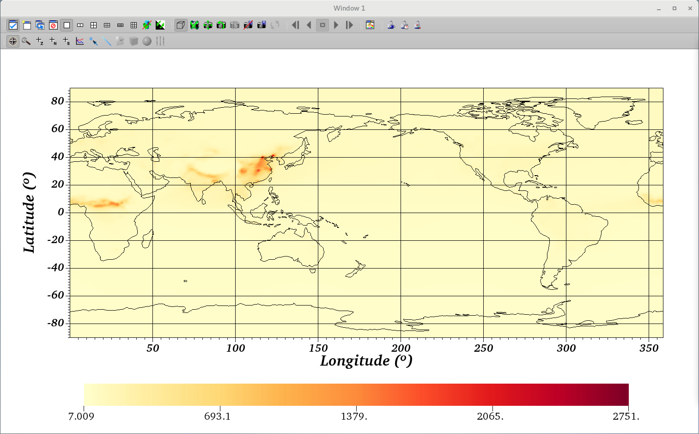Screen dimensions: 699x434
Task: Click the invert background color icon
Action: tap(160, 25)
